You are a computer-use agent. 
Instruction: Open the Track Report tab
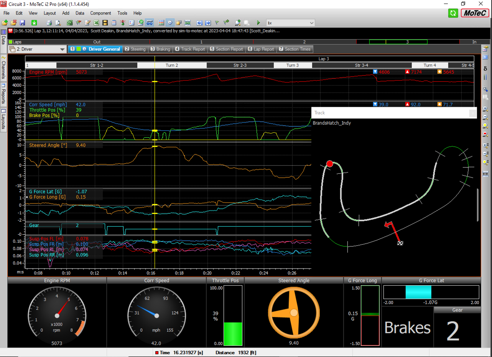190,49
